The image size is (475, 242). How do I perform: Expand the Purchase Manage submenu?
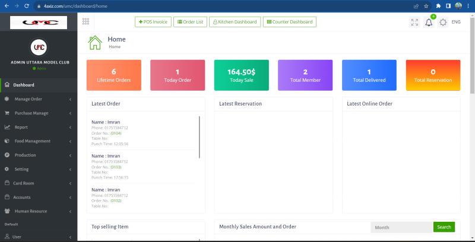[38, 113]
